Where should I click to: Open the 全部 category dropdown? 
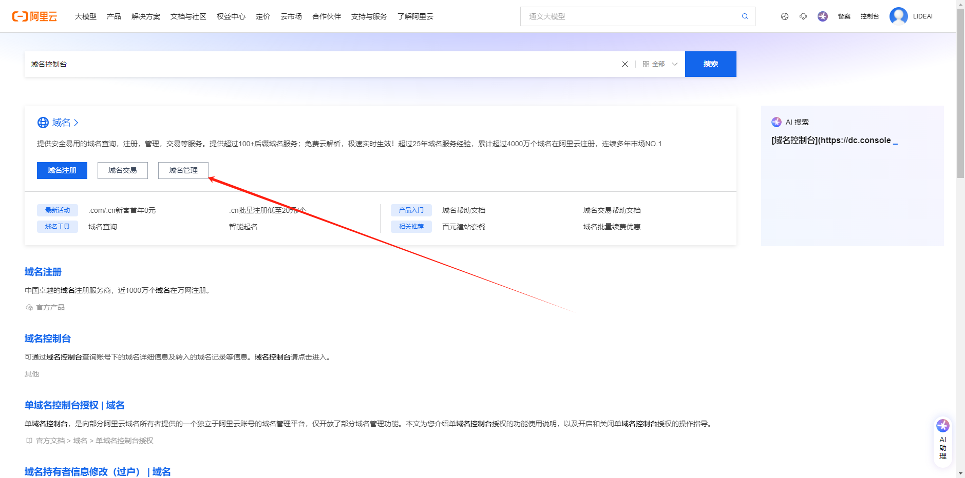[659, 64]
